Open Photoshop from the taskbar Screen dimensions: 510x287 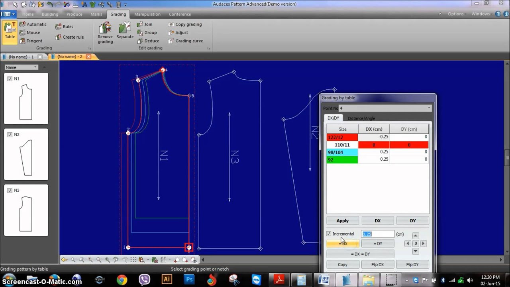(x=188, y=279)
